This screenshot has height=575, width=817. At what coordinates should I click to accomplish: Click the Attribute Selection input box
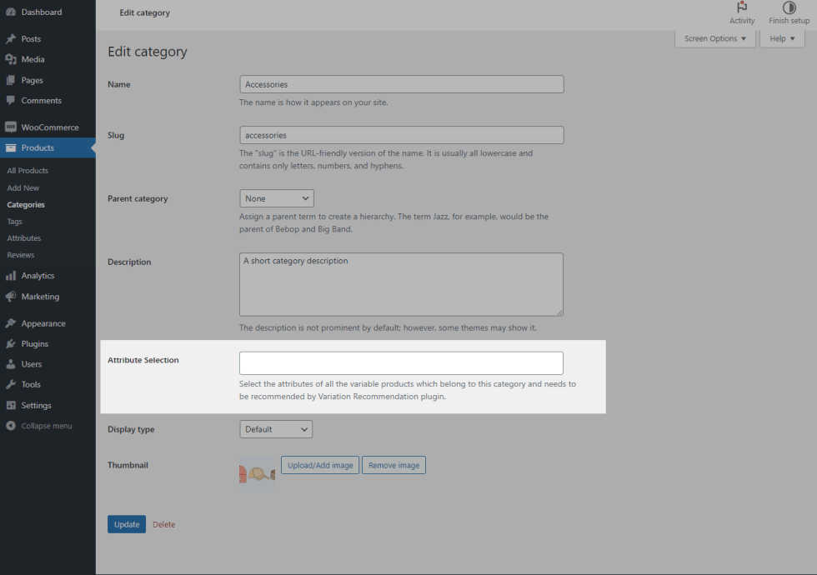pyautogui.click(x=401, y=363)
